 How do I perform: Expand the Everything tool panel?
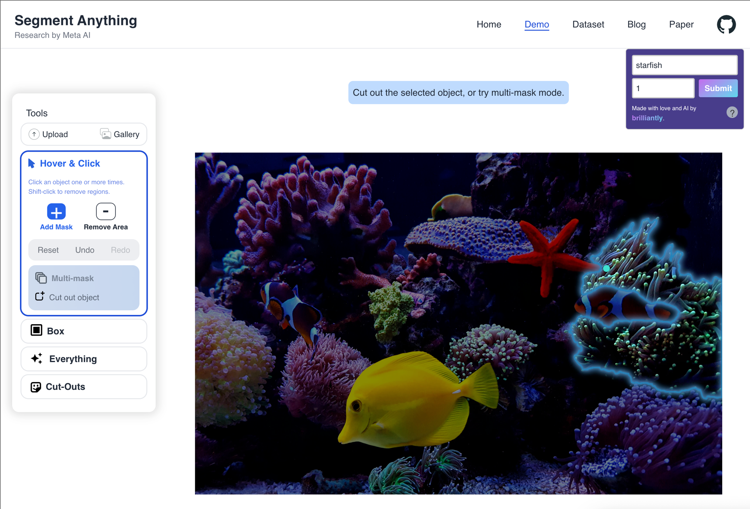click(x=84, y=359)
